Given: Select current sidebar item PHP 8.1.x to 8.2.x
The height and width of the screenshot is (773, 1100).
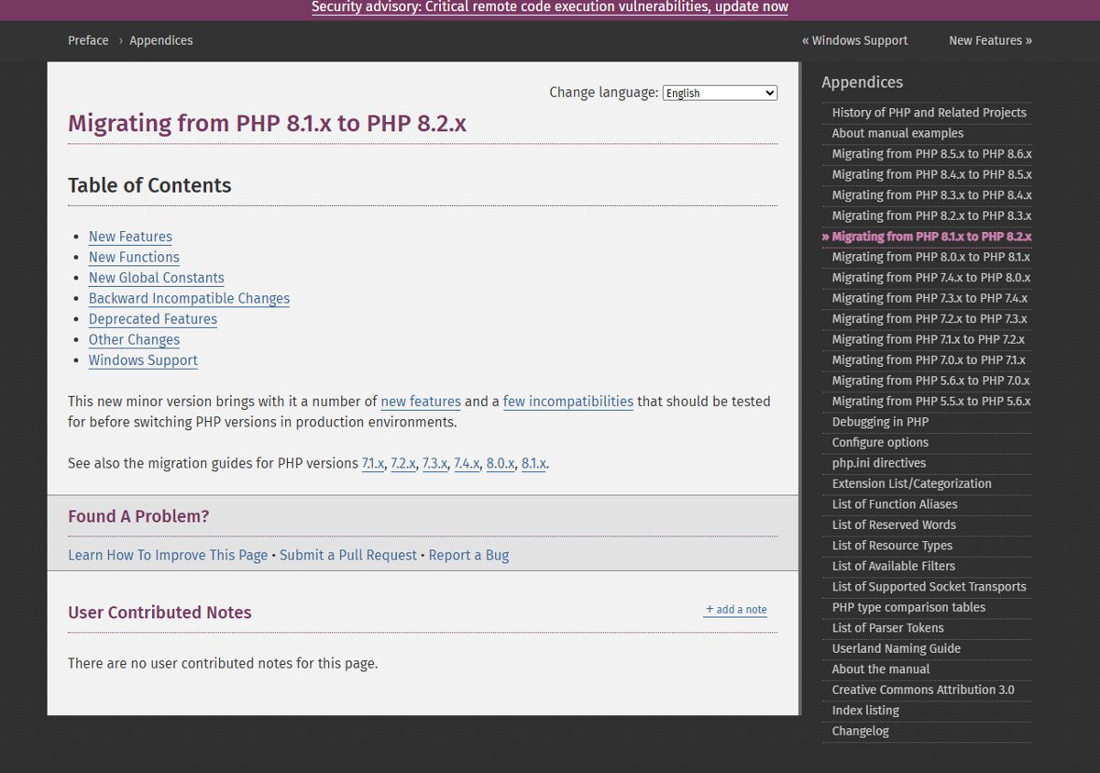Looking at the screenshot, I should [931, 237].
